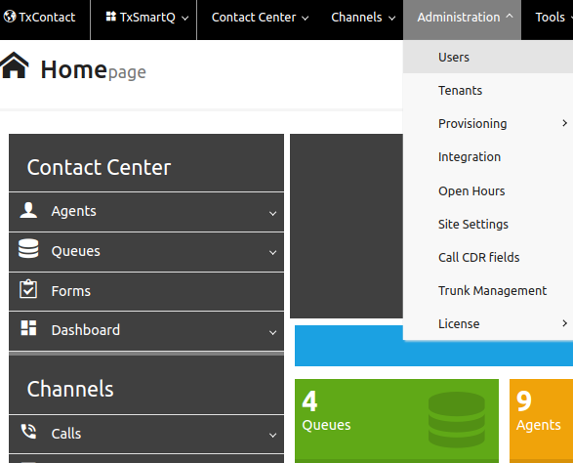Click the Queues sidebar item label
The width and height of the screenshot is (573, 463).
point(75,251)
